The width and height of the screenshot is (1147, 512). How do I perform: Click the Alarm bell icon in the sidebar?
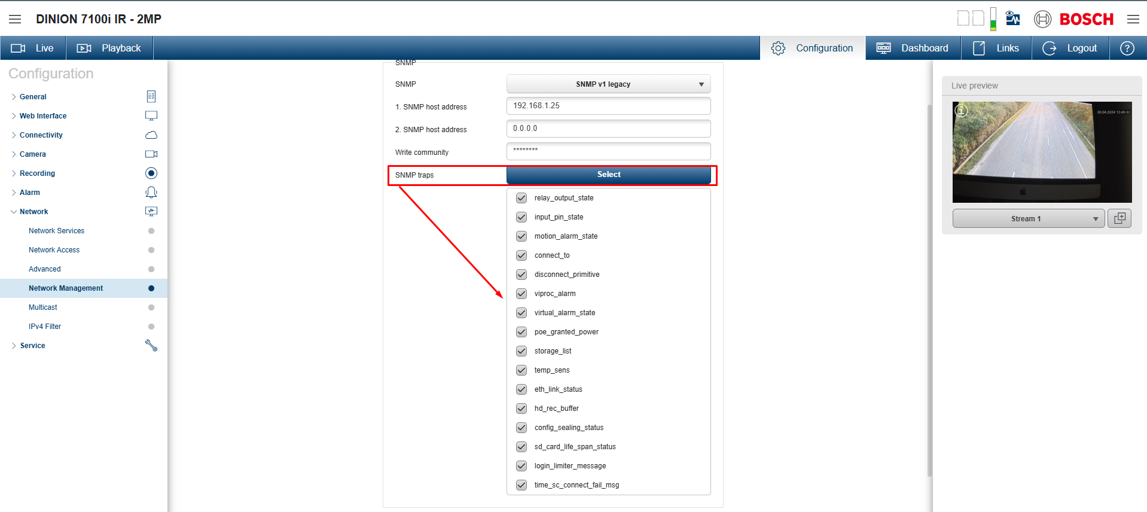tap(151, 193)
